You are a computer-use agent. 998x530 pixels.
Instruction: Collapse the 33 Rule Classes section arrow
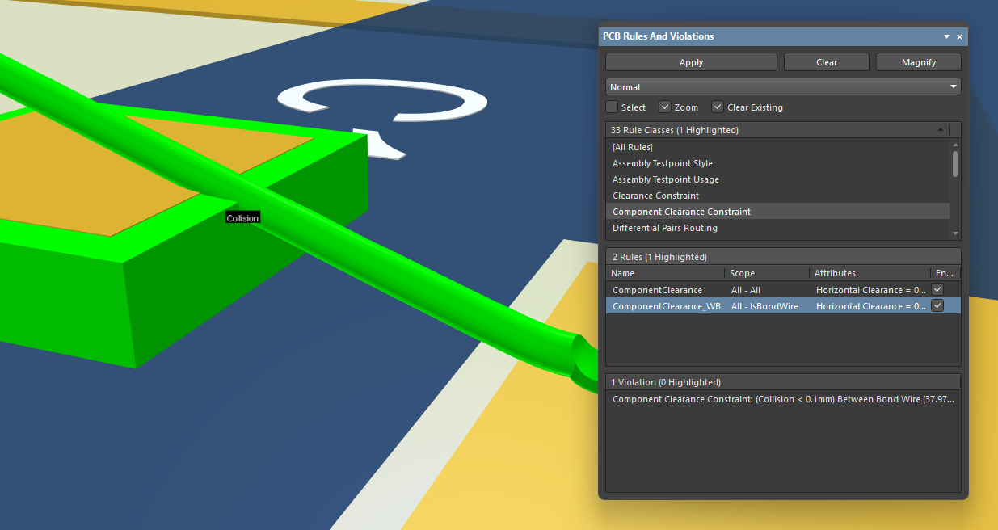tap(940, 129)
